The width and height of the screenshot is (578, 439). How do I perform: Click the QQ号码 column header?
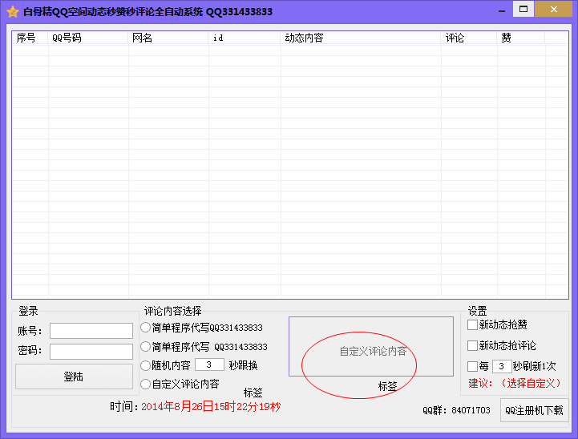(87, 38)
